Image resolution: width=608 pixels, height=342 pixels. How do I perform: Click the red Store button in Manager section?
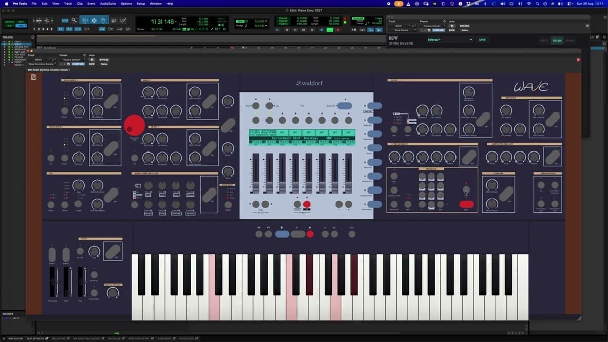click(x=466, y=204)
